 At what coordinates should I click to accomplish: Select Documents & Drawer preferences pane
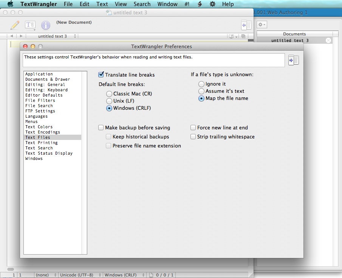[x=53, y=79]
